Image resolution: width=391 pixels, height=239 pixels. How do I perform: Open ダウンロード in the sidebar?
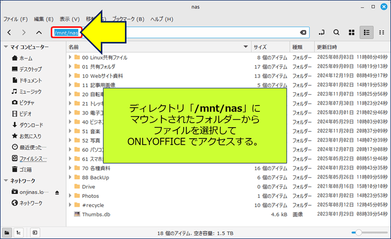click(x=31, y=125)
